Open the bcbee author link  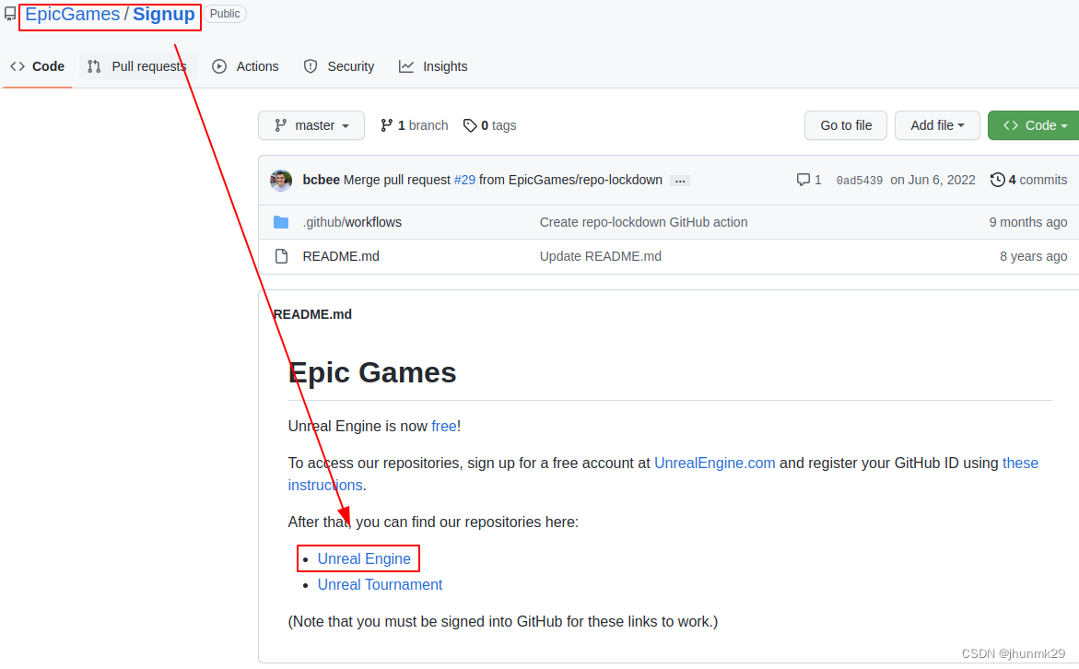(x=322, y=181)
